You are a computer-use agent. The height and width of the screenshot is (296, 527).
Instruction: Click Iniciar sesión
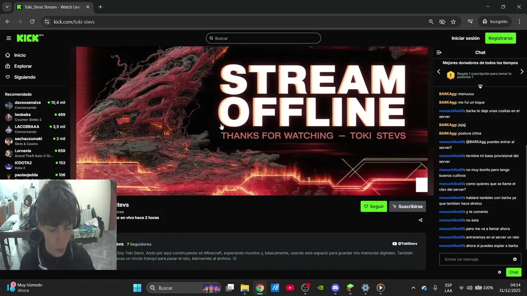(x=465, y=38)
